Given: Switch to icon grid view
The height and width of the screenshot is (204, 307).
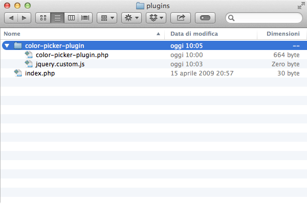Looking at the screenshot, I should coord(43,18).
